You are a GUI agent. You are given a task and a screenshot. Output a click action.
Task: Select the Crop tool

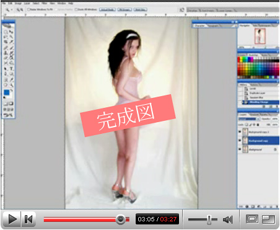pos(6,42)
